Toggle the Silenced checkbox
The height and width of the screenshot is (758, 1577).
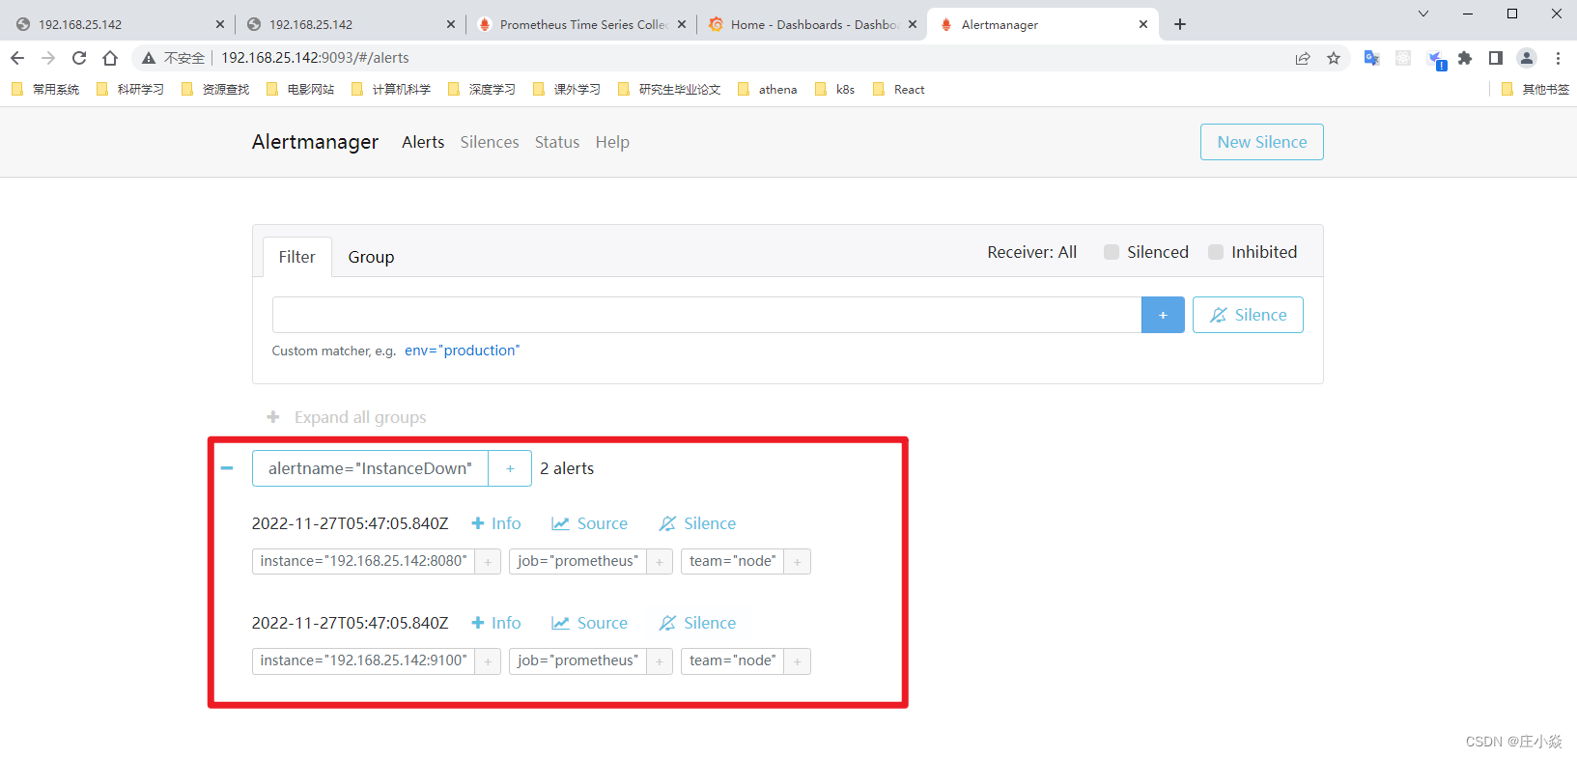(x=1112, y=252)
